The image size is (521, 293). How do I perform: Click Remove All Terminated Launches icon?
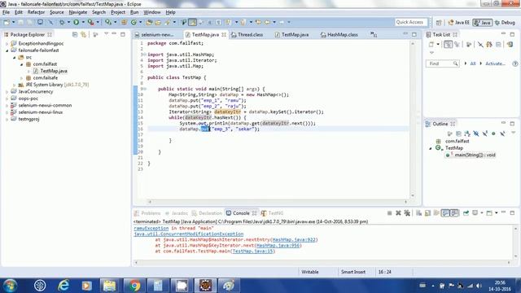click(x=407, y=213)
